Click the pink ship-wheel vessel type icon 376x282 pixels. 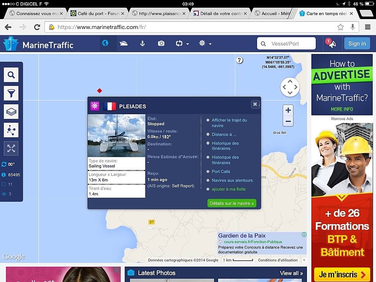click(x=95, y=106)
